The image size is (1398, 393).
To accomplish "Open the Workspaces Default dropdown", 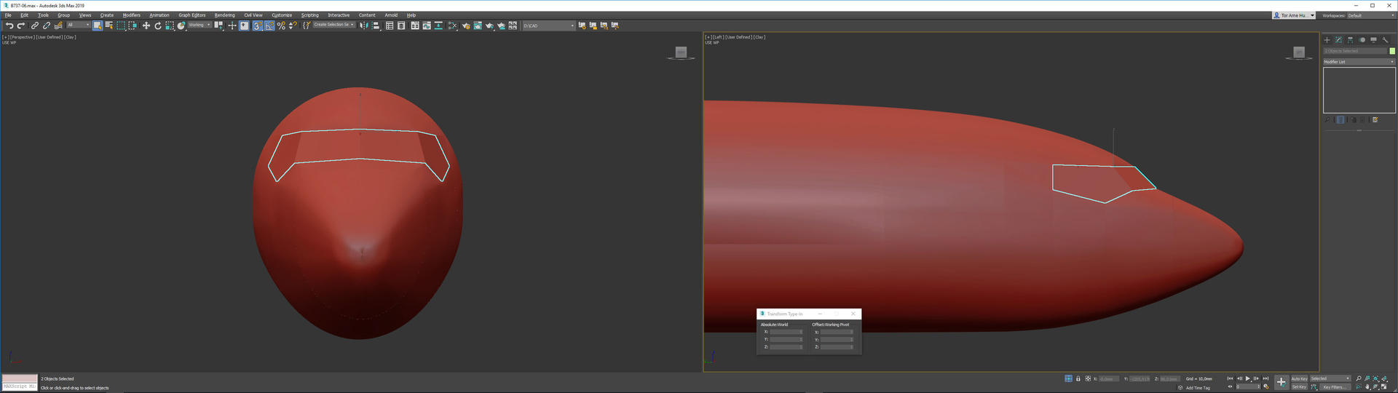I will click(x=1369, y=15).
